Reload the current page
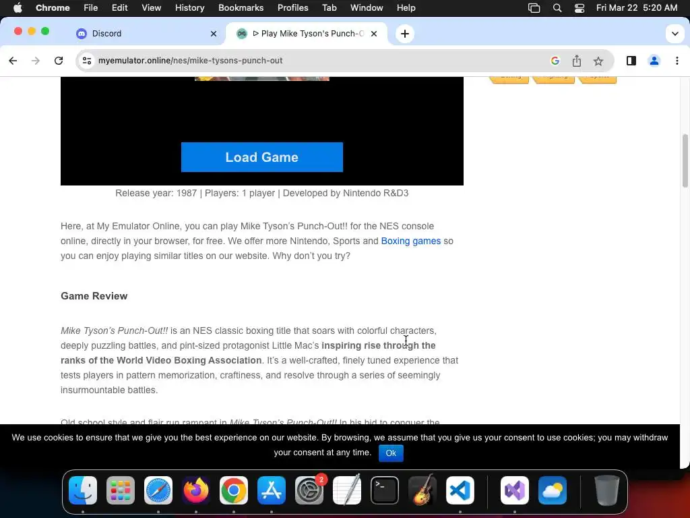This screenshot has width=690, height=518. [59, 61]
